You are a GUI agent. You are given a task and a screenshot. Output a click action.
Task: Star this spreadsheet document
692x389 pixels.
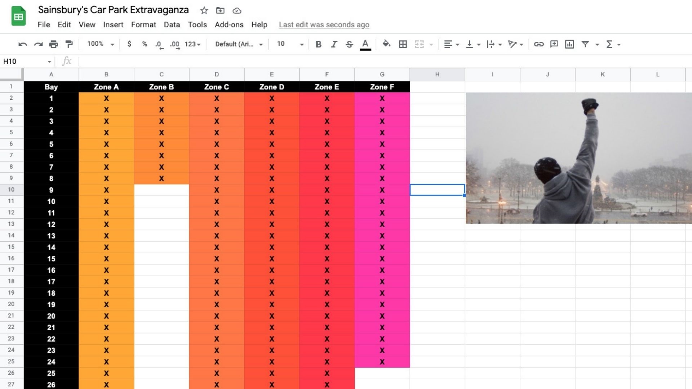[204, 10]
